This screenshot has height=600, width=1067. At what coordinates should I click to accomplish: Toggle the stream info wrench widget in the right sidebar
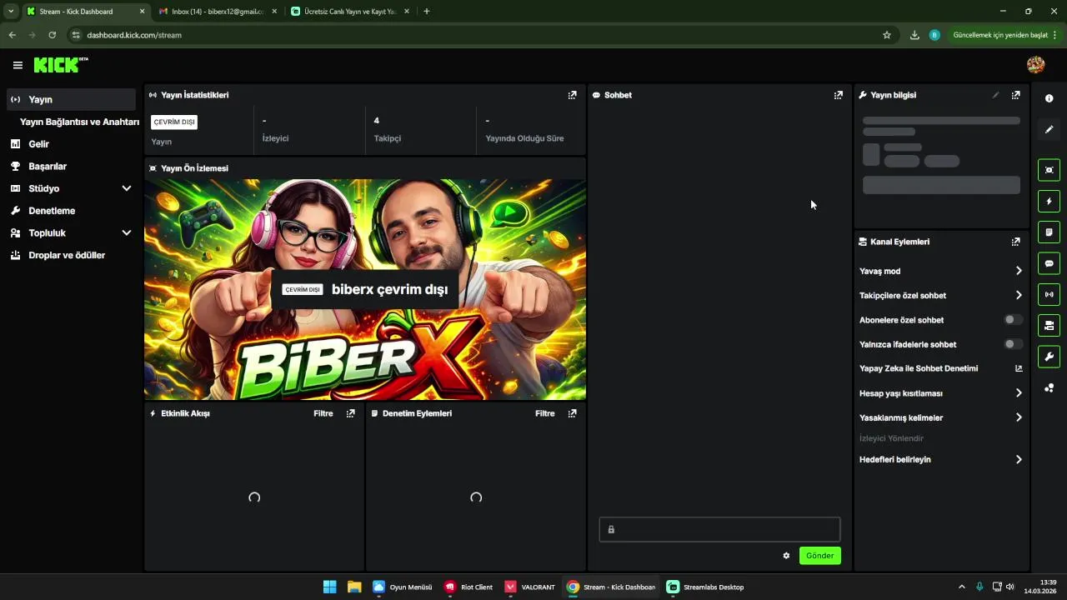click(x=1049, y=357)
